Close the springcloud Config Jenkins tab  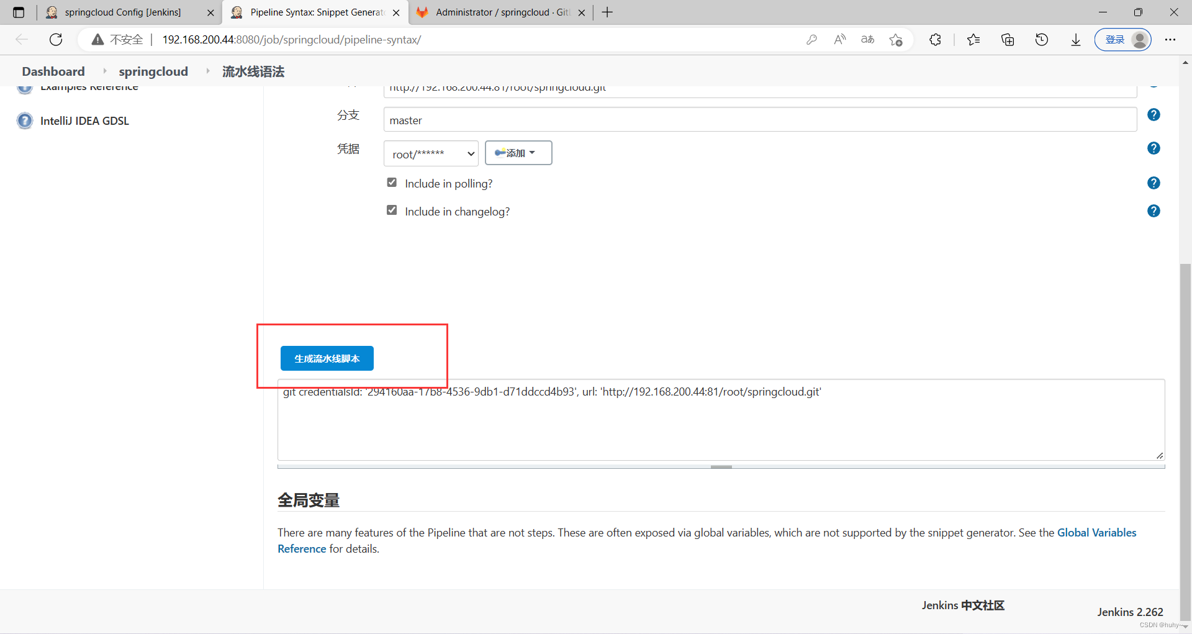210,12
